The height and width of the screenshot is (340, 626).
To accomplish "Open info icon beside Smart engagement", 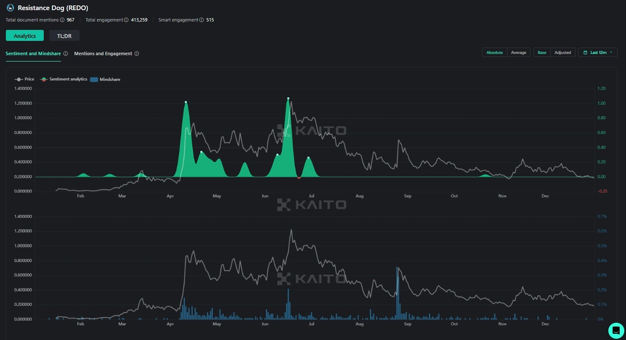I will click(x=202, y=20).
